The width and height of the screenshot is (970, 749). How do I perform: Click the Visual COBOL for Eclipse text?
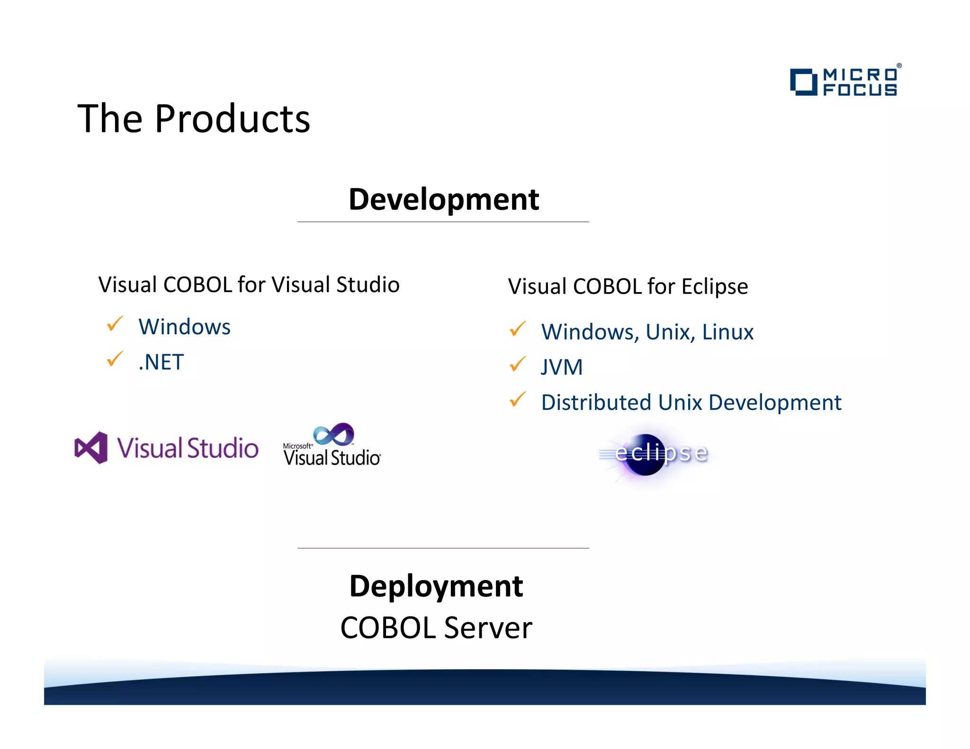click(x=628, y=286)
